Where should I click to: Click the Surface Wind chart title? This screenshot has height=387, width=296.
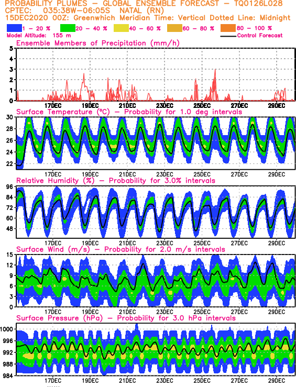[120, 249]
